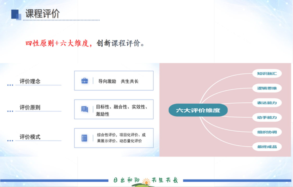Click the sun logo in the footer
Image resolution: width=293 pixels, height=187 pixels.
tap(146, 182)
